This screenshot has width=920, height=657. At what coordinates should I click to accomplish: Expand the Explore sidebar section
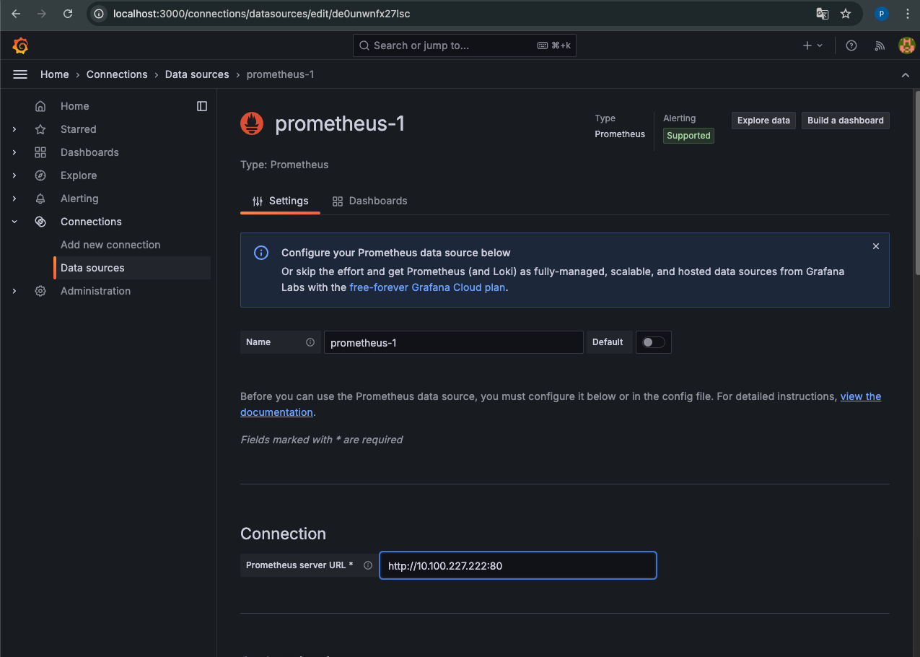tap(14, 175)
